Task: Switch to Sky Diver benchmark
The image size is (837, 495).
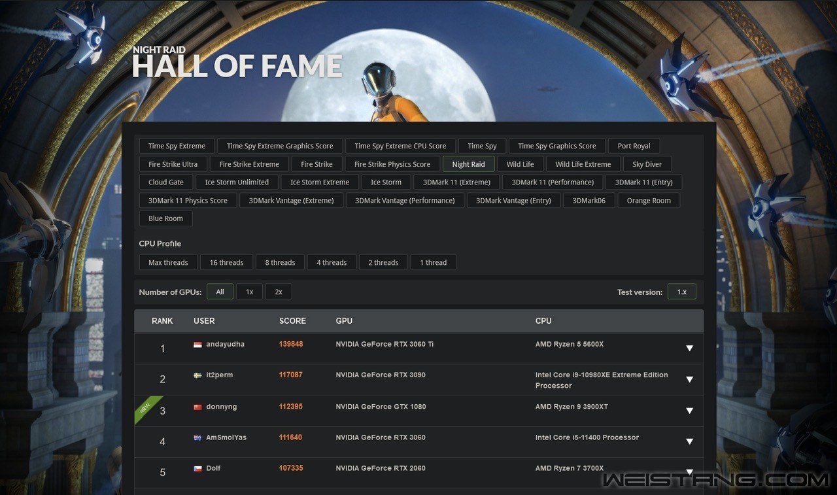Action: tap(647, 164)
